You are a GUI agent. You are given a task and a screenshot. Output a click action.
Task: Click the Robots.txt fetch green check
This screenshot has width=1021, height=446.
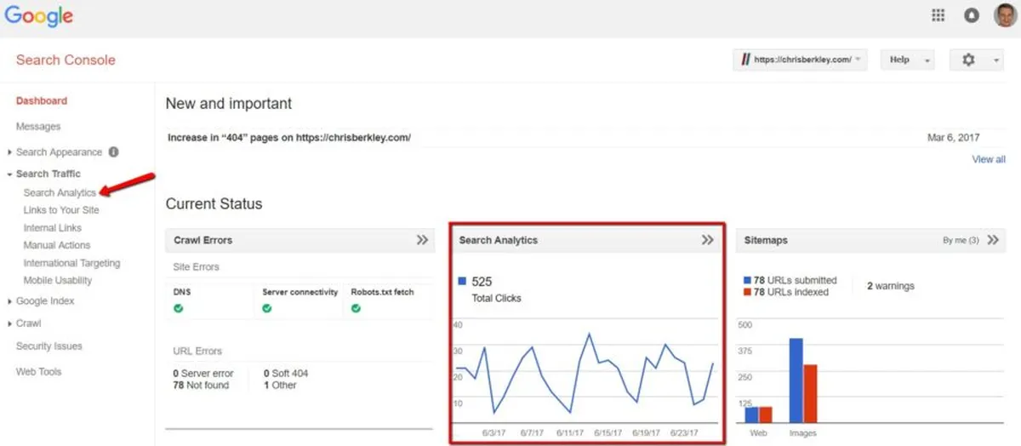tap(356, 308)
